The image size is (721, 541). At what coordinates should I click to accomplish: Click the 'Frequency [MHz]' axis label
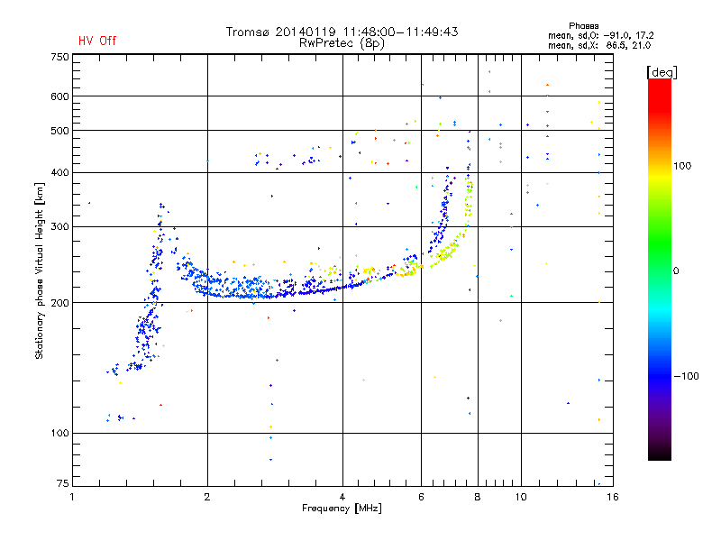point(342,509)
